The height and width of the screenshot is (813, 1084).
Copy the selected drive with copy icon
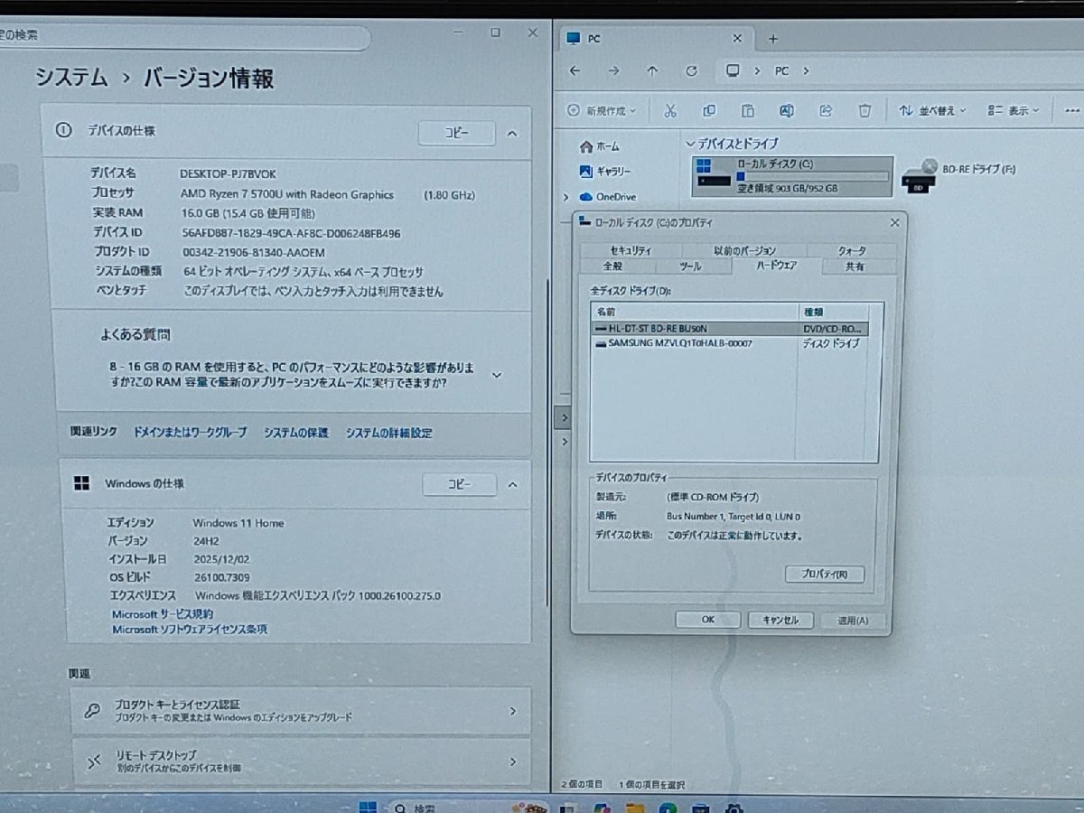pyautogui.click(x=710, y=109)
